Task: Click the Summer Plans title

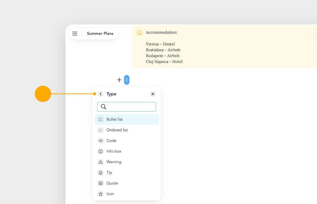Action: pos(100,34)
